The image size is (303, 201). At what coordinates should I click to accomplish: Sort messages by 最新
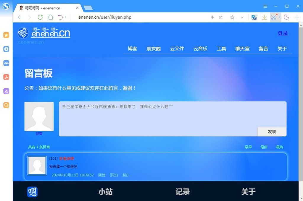pyautogui.click(x=264, y=147)
